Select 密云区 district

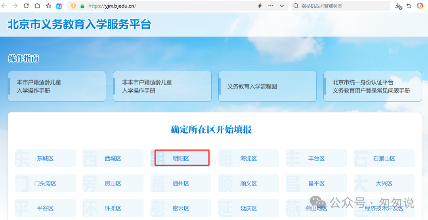[181, 208]
